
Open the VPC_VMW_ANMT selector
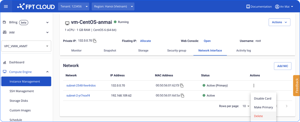(x=26, y=46)
